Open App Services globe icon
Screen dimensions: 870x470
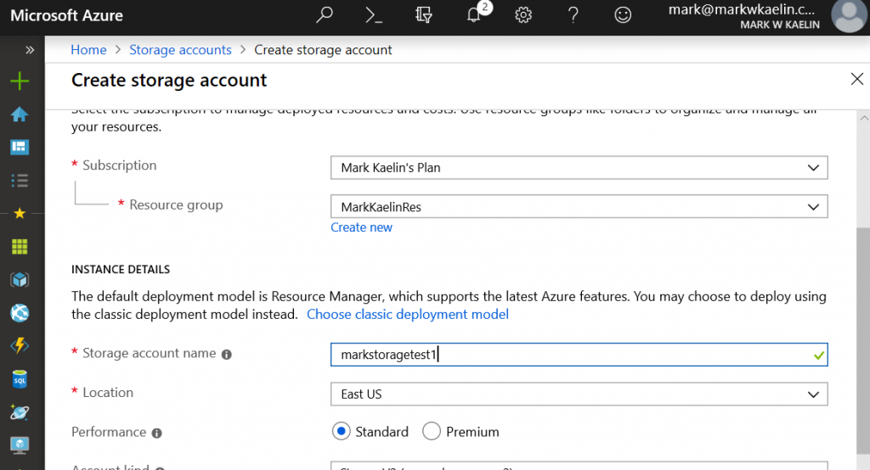click(x=20, y=313)
